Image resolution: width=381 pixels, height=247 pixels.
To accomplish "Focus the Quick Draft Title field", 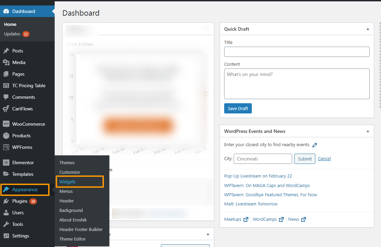I will tap(297, 52).
